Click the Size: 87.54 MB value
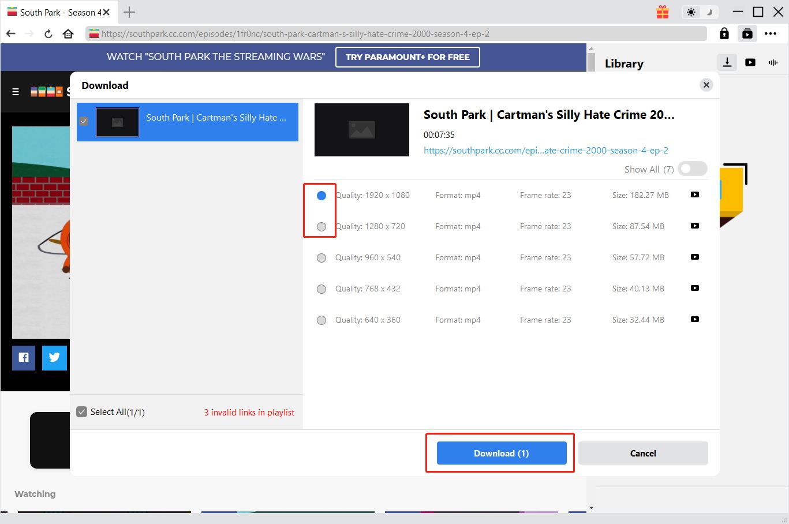This screenshot has width=789, height=524. 638,226
